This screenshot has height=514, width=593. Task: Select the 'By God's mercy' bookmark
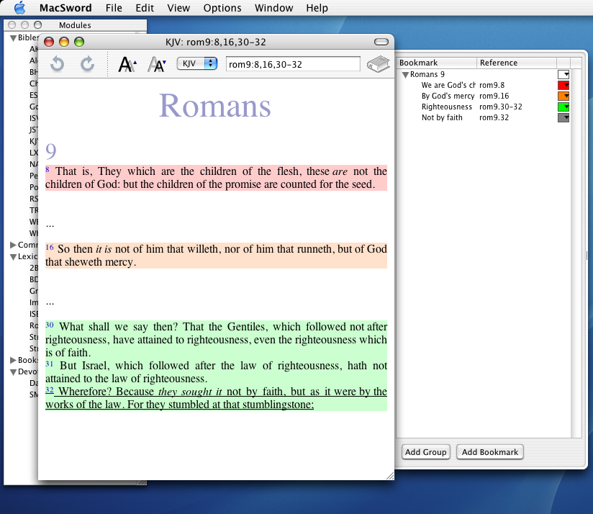pyautogui.click(x=448, y=96)
